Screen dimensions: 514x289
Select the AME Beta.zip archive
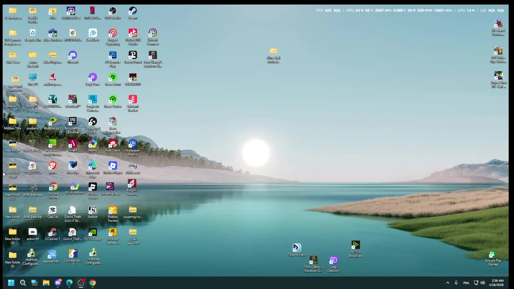point(33,212)
